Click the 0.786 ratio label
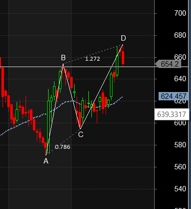Screen dimensions: 191x209 coord(62,147)
